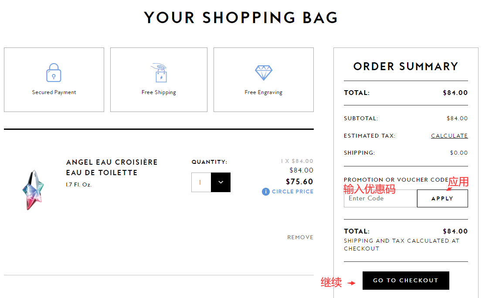Click the diamond Free Engraving icon
Screen dimensions: 482x298
point(263,73)
